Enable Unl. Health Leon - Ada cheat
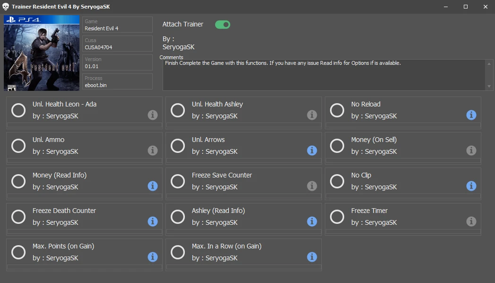Image resolution: width=495 pixels, height=283 pixels. 18,110
